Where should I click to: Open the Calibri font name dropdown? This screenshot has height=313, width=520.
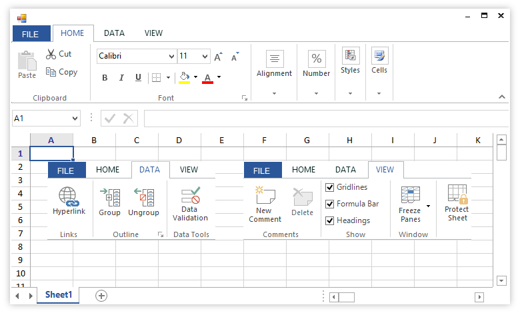click(x=171, y=57)
